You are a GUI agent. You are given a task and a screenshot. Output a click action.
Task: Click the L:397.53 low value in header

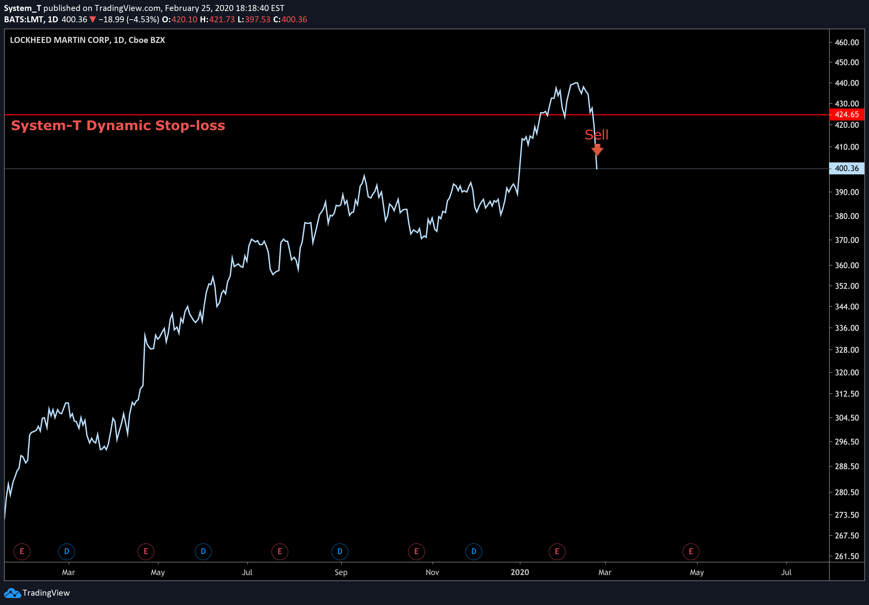coord(254,20)
